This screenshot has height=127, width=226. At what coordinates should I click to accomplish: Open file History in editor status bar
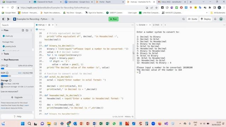pyautogui.click(x=129, y=117)
